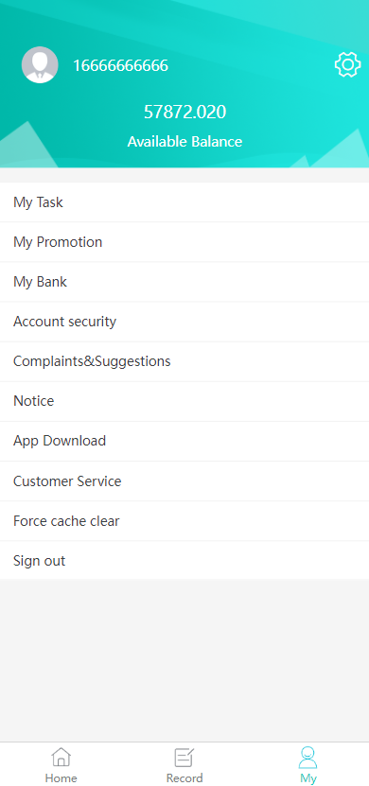Tap the account number 16666666666
369x786 pixels.
click(121, 65)
